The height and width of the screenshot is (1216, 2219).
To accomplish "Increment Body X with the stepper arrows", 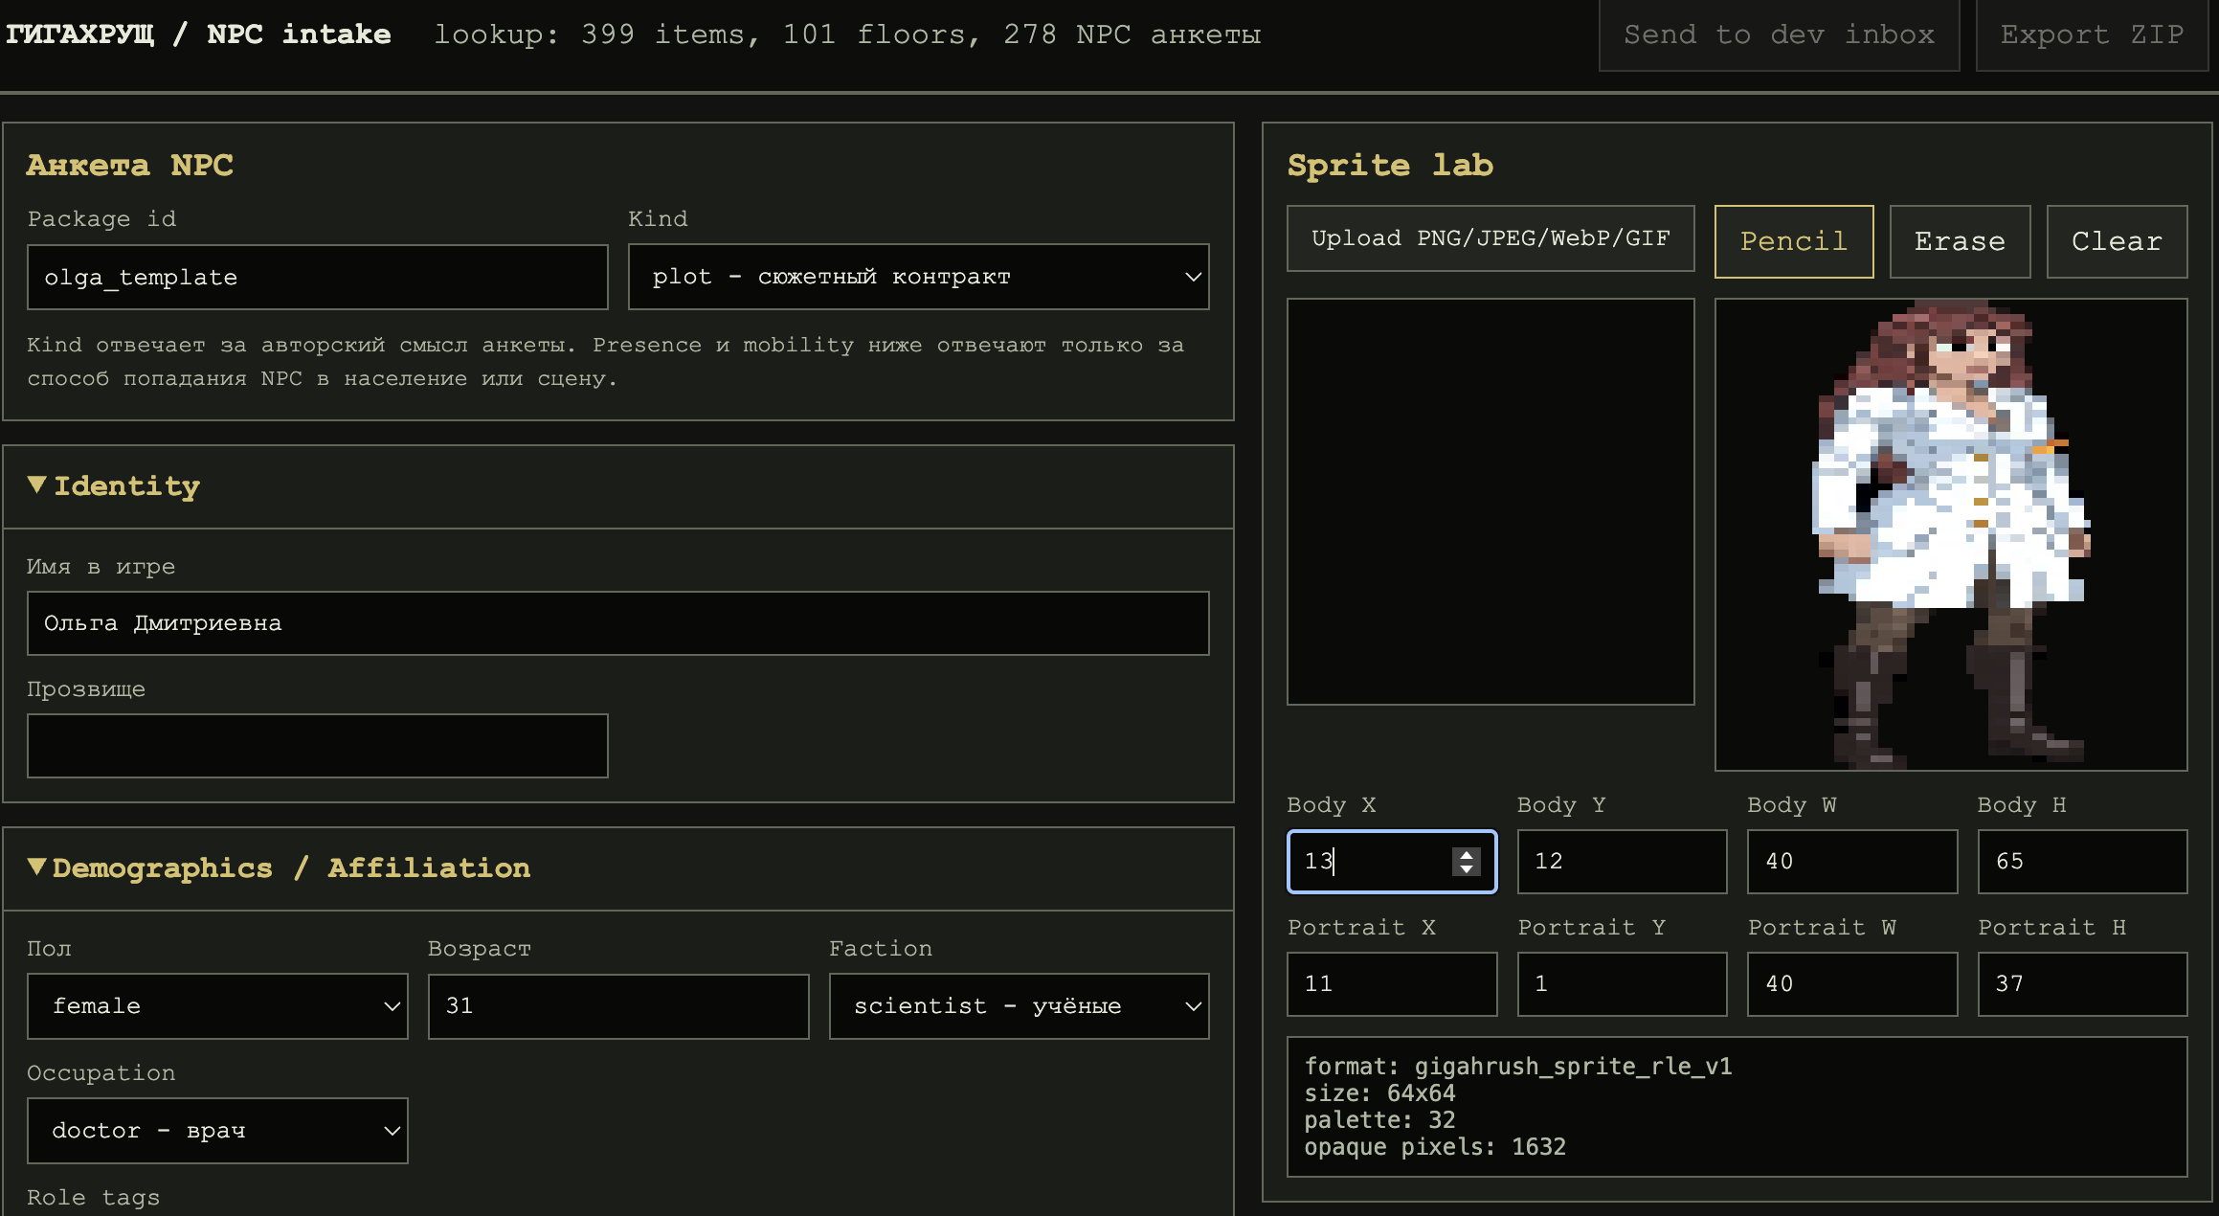I will [1466, 854].
